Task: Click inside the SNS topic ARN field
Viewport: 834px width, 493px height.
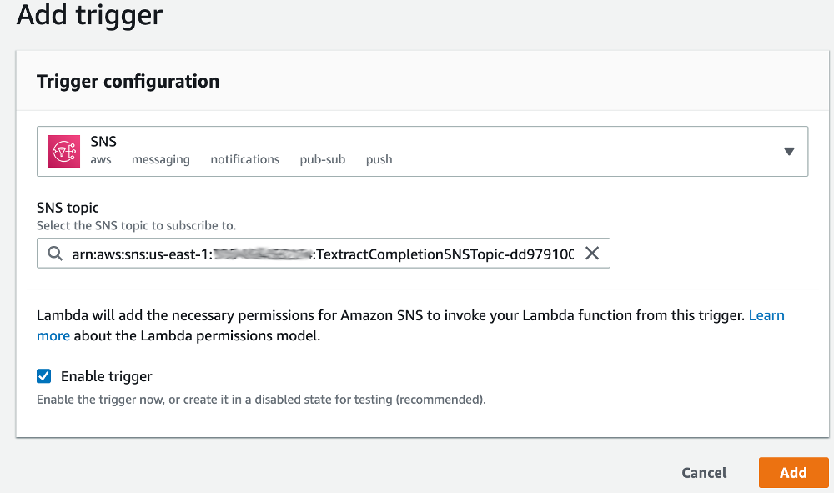Action: click(x=323, y=253)
